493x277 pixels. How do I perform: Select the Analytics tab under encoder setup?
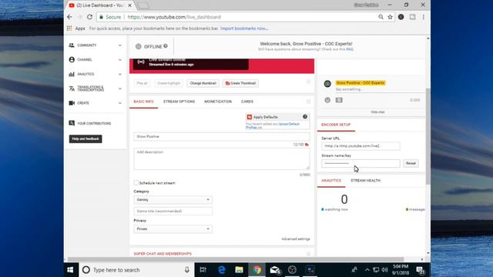331,181
